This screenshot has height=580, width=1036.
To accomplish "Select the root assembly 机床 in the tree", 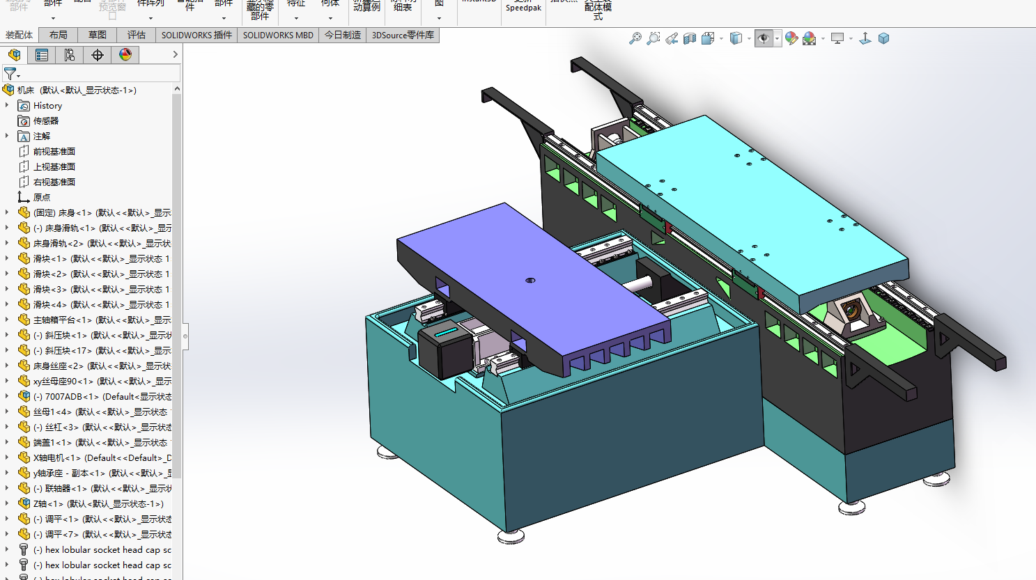I will [x=77, y=91].
